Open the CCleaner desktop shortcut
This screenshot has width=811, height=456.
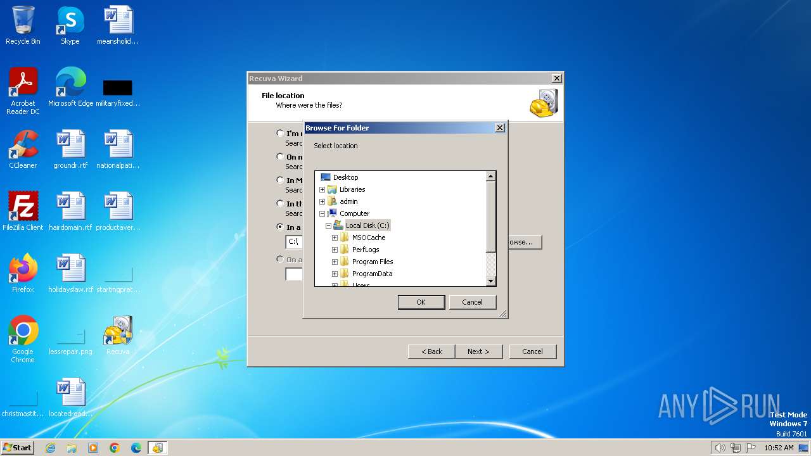23,149
